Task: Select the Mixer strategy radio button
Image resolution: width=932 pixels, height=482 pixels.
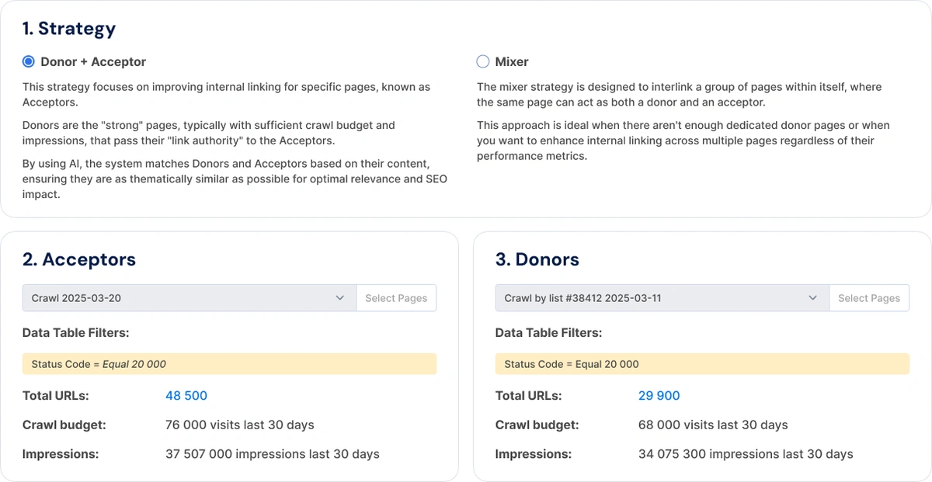Action: point(483,61)
